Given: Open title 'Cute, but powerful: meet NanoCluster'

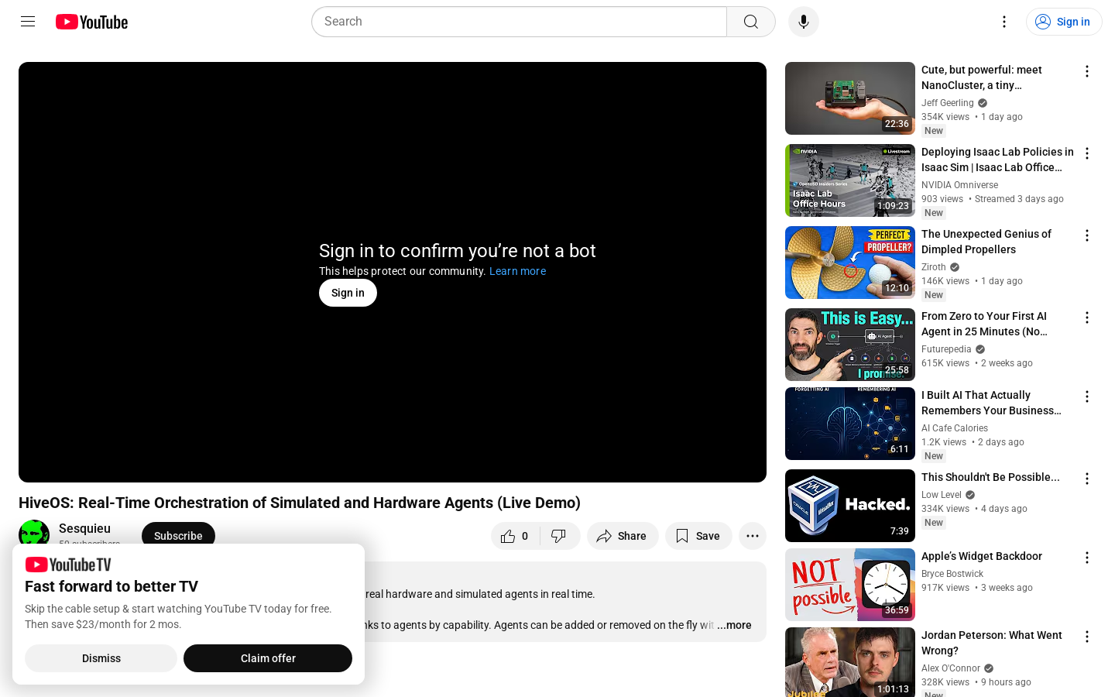Looking at the screenshot, I should point(982,77).
